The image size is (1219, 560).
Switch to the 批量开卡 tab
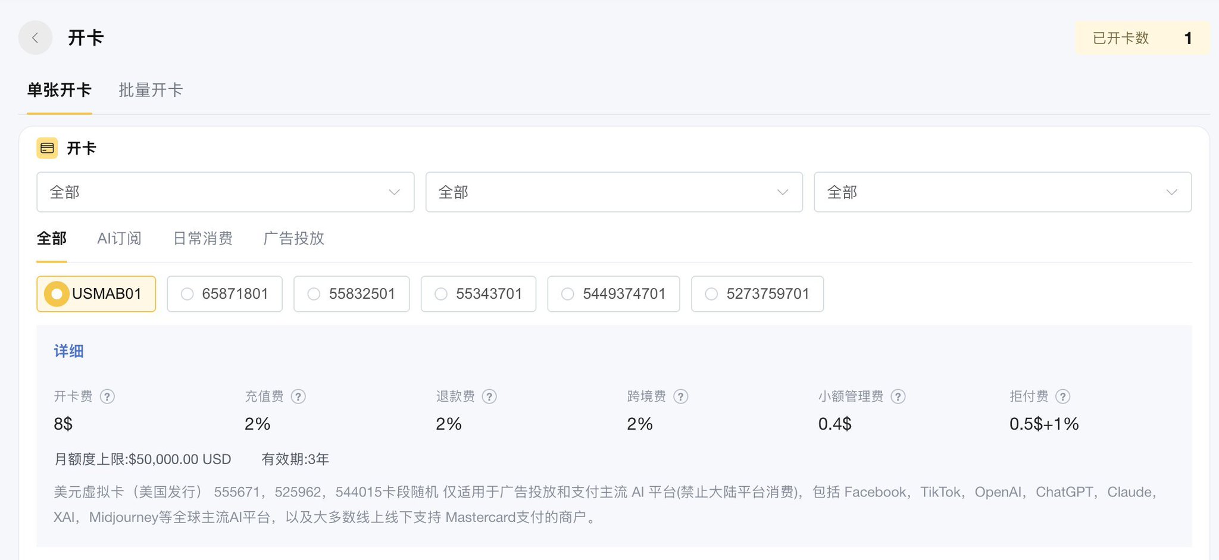click(151, 90)
